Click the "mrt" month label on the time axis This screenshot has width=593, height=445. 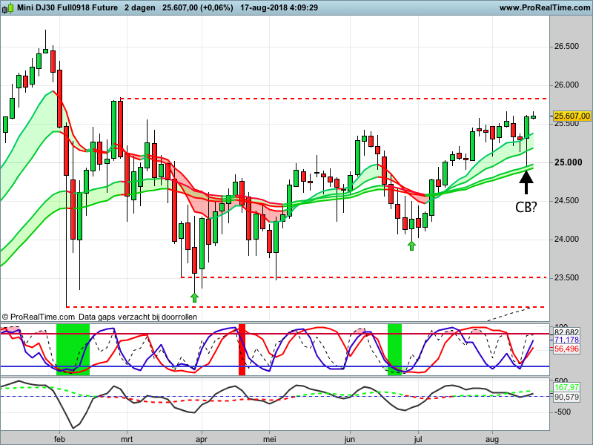coord(127,439)
